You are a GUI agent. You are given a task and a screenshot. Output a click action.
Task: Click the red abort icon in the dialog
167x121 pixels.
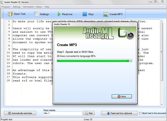[x=119, y=97]
